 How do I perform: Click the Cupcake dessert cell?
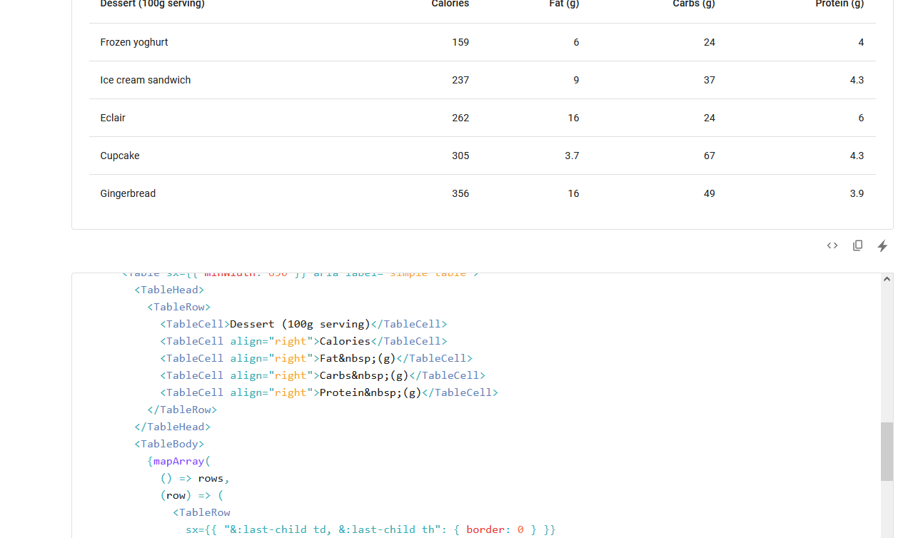(120, 156)
